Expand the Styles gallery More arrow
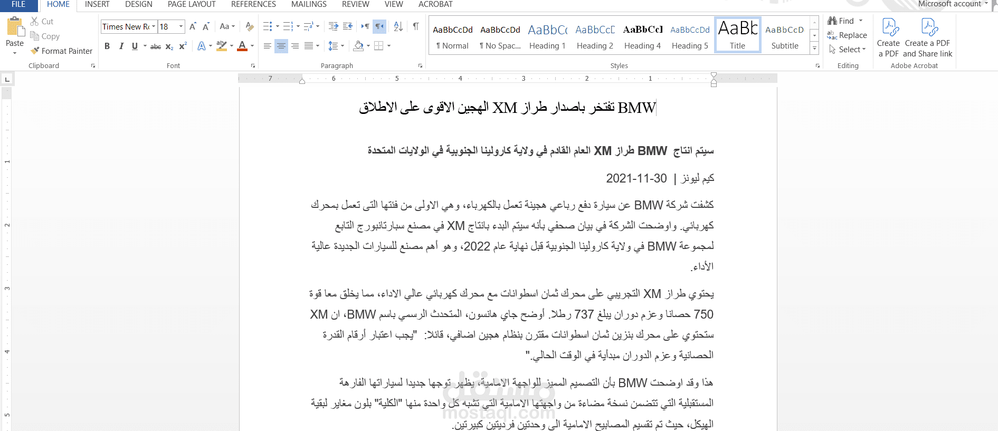This screenshot has width=998, height=431. tap(815, 48)
